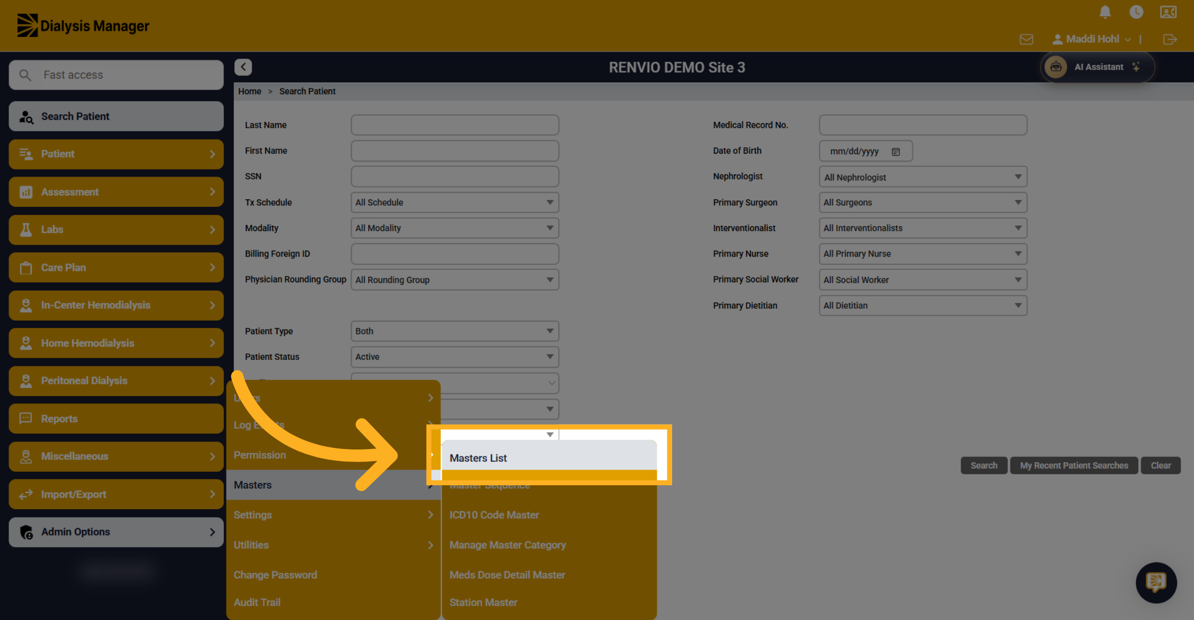Open the Patient Status dropdown

(x=455, y=357)
